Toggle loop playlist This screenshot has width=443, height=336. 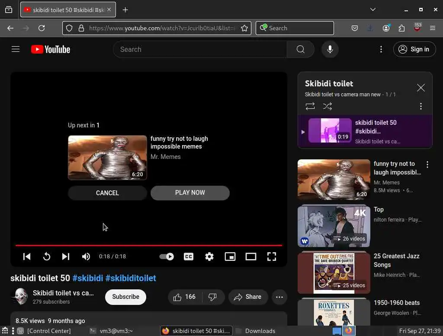pos(310,106)
